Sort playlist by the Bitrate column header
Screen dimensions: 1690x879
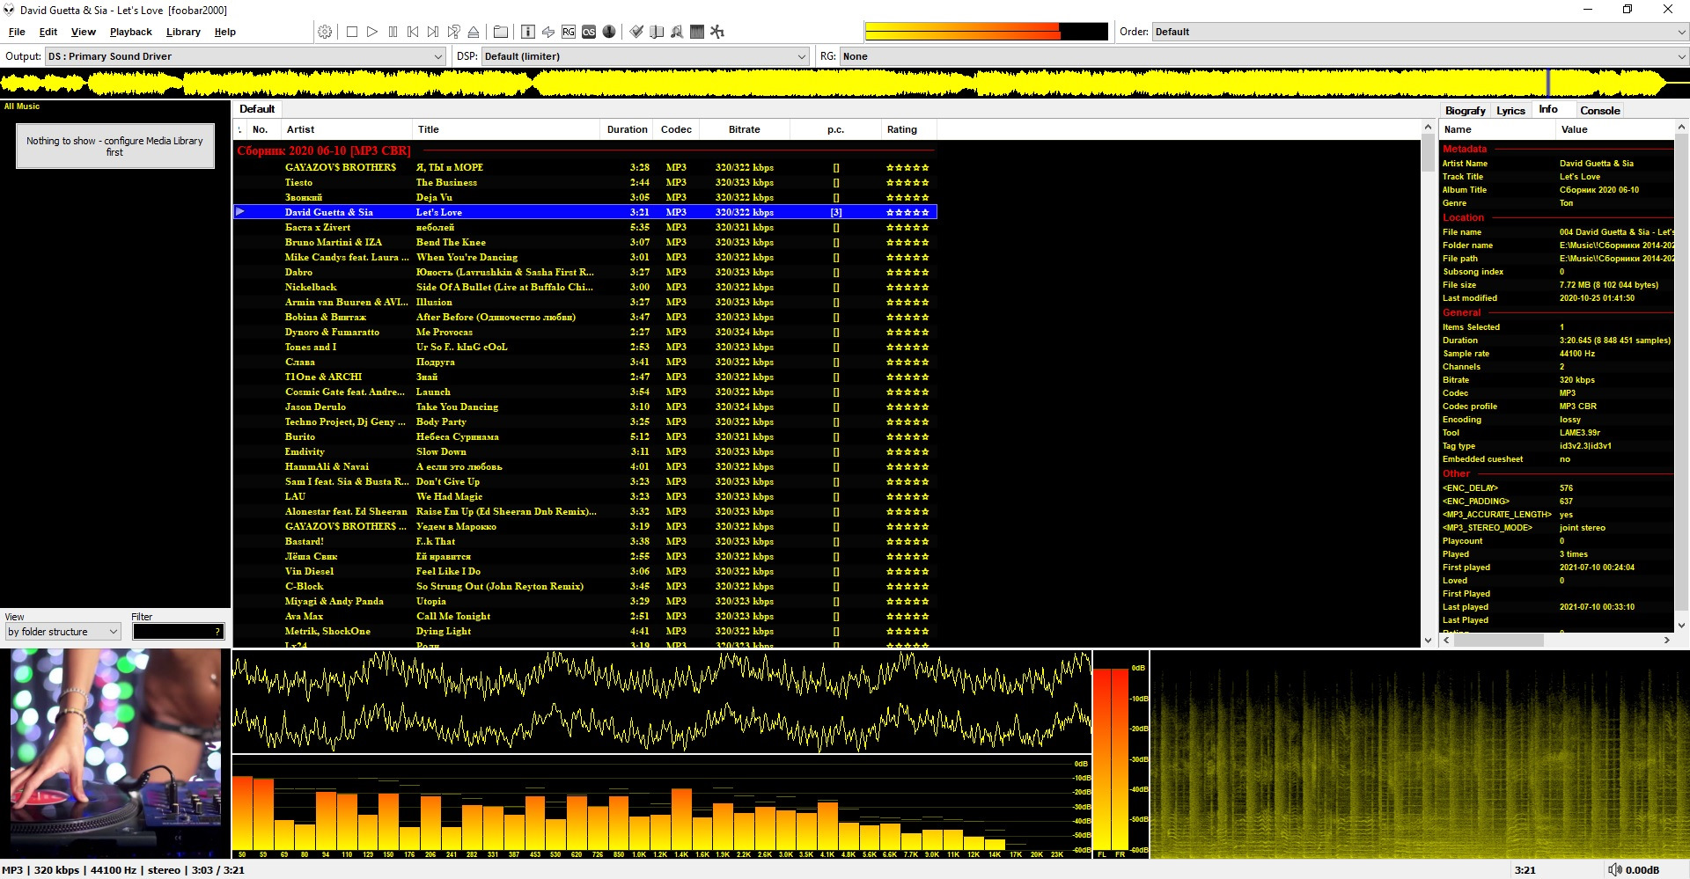pyautogui.click(x=745, y=129)
